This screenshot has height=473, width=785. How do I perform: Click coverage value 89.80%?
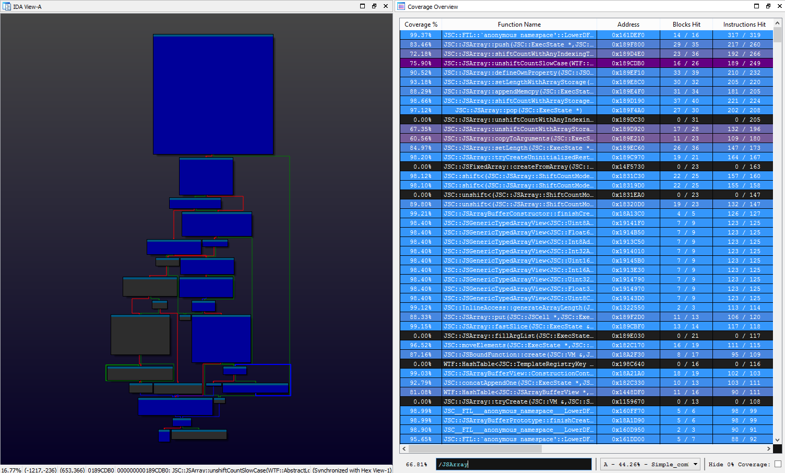coord(421,204)
